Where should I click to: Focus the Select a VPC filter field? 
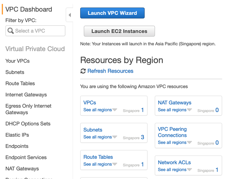38,31
